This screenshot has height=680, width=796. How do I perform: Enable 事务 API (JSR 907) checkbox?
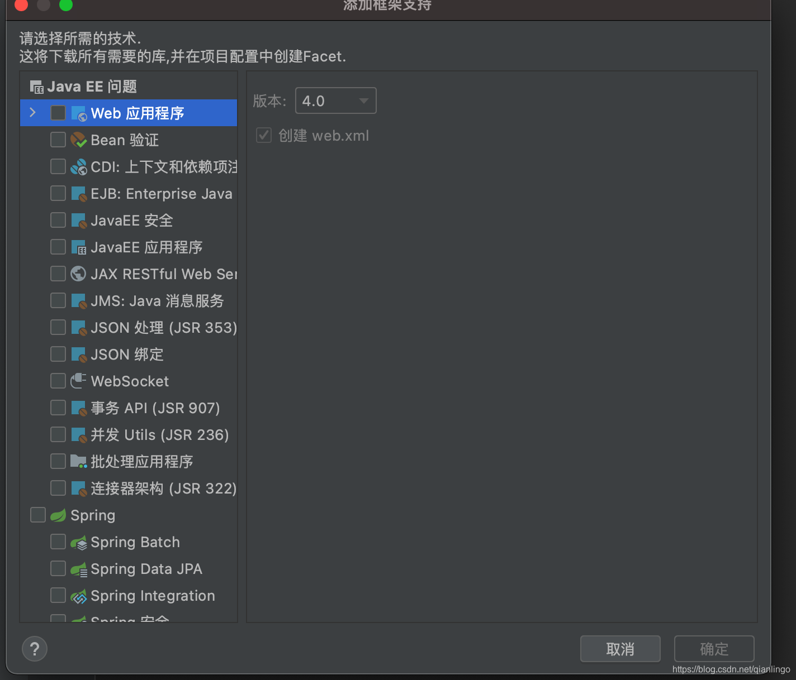pyautogui.click(x=58, y=408)
